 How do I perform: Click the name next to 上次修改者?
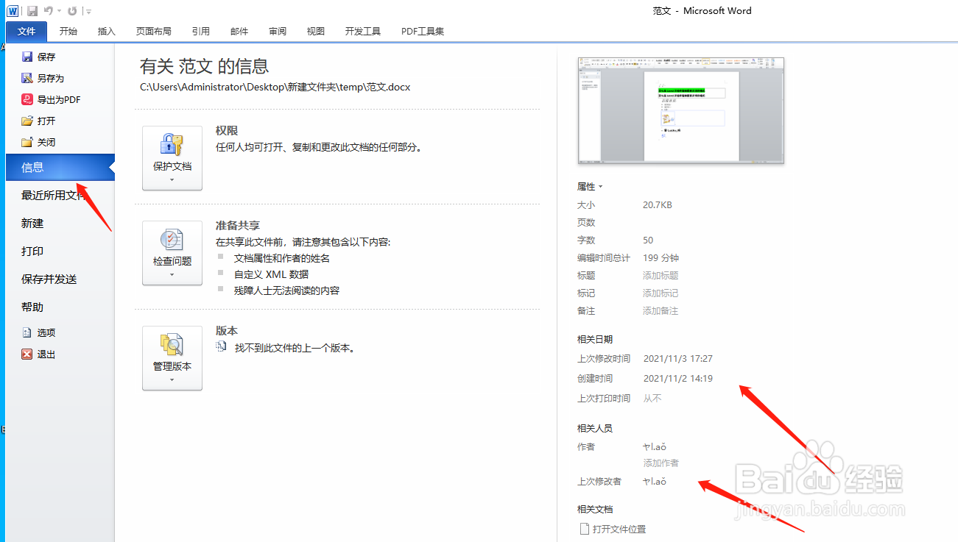click(655, 482)
